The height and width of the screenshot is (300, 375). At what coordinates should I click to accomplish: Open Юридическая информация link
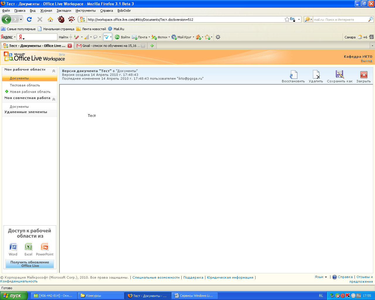[230, 277]
